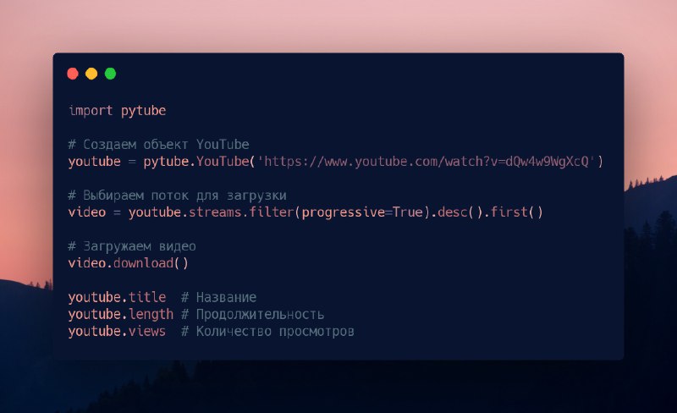Click video.download() call
Screen dimensions: 677x413
click(x=129, y=263)
